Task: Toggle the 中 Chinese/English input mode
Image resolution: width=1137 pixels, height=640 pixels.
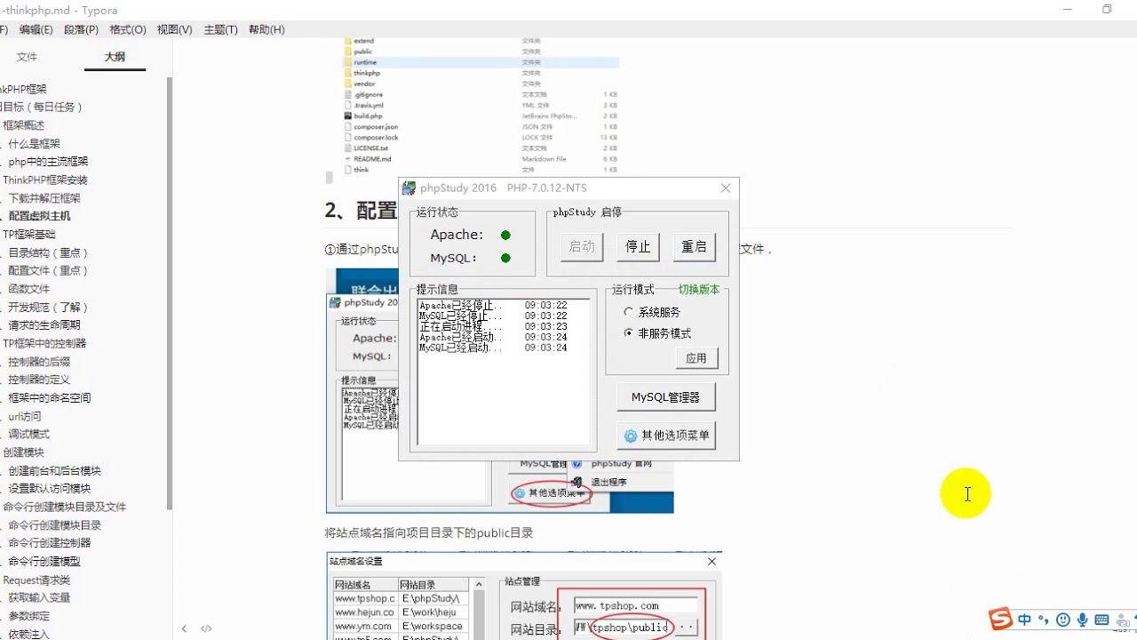Action: (1024, 620)
